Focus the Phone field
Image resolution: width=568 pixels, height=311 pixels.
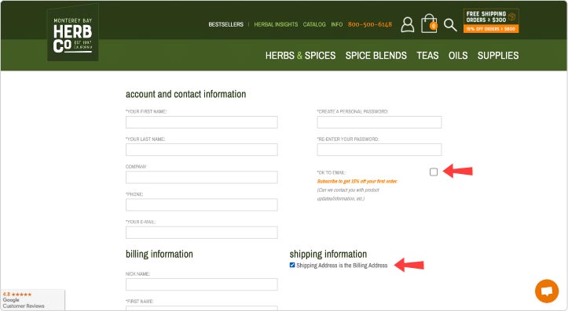[202, 204]
